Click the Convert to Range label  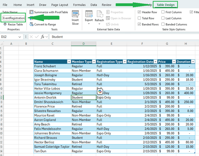click(x=45, y=24)
